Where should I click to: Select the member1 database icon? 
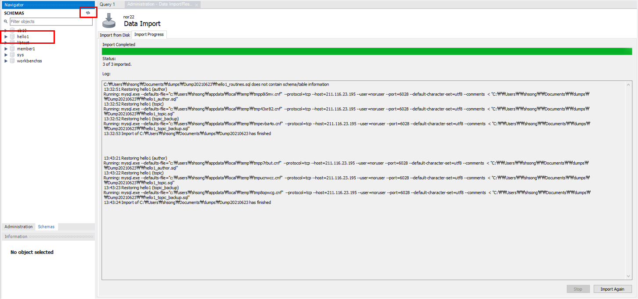point(12,49)
